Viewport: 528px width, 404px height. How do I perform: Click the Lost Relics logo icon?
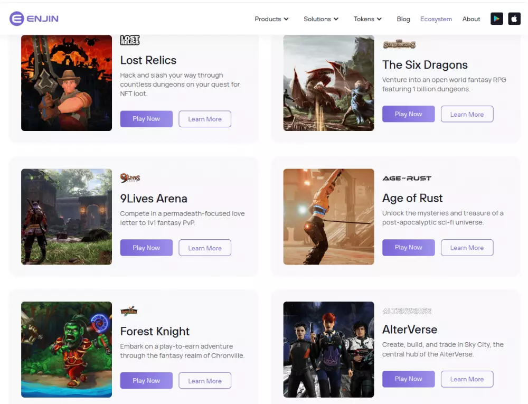130,40
